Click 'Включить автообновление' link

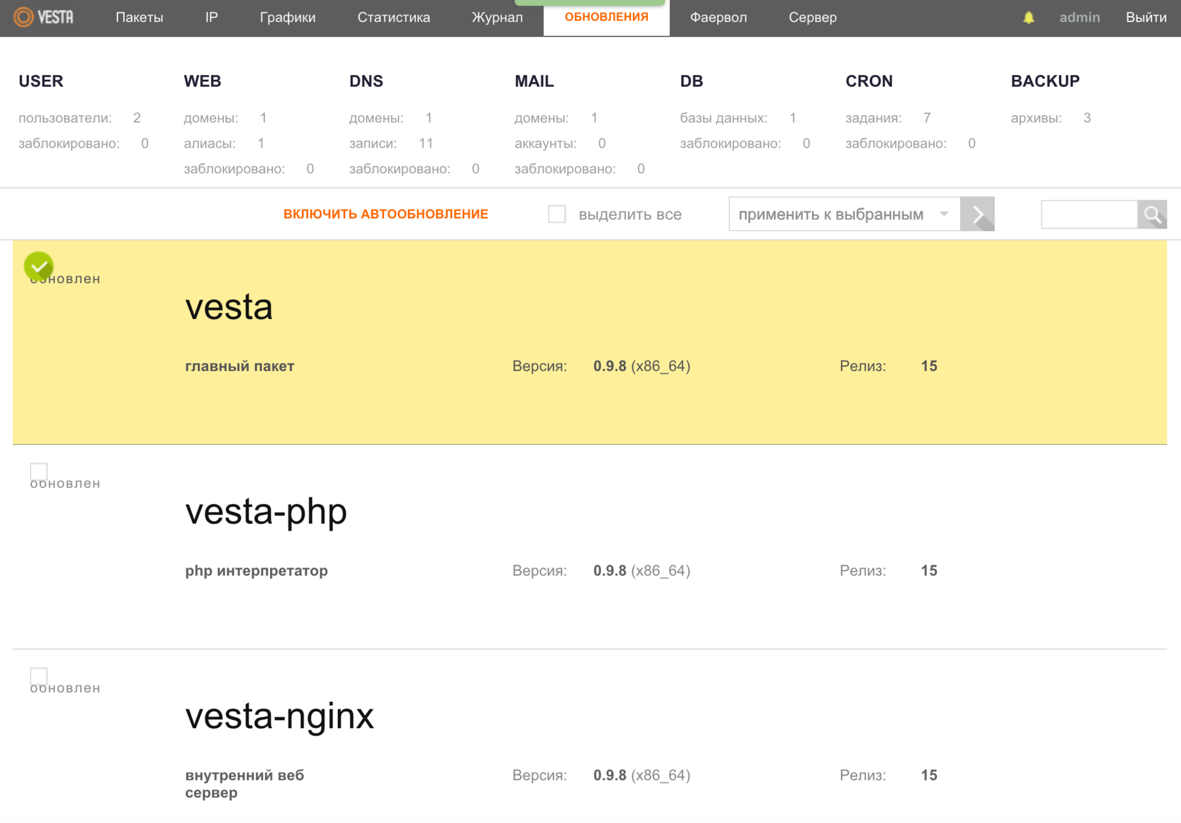386,215
